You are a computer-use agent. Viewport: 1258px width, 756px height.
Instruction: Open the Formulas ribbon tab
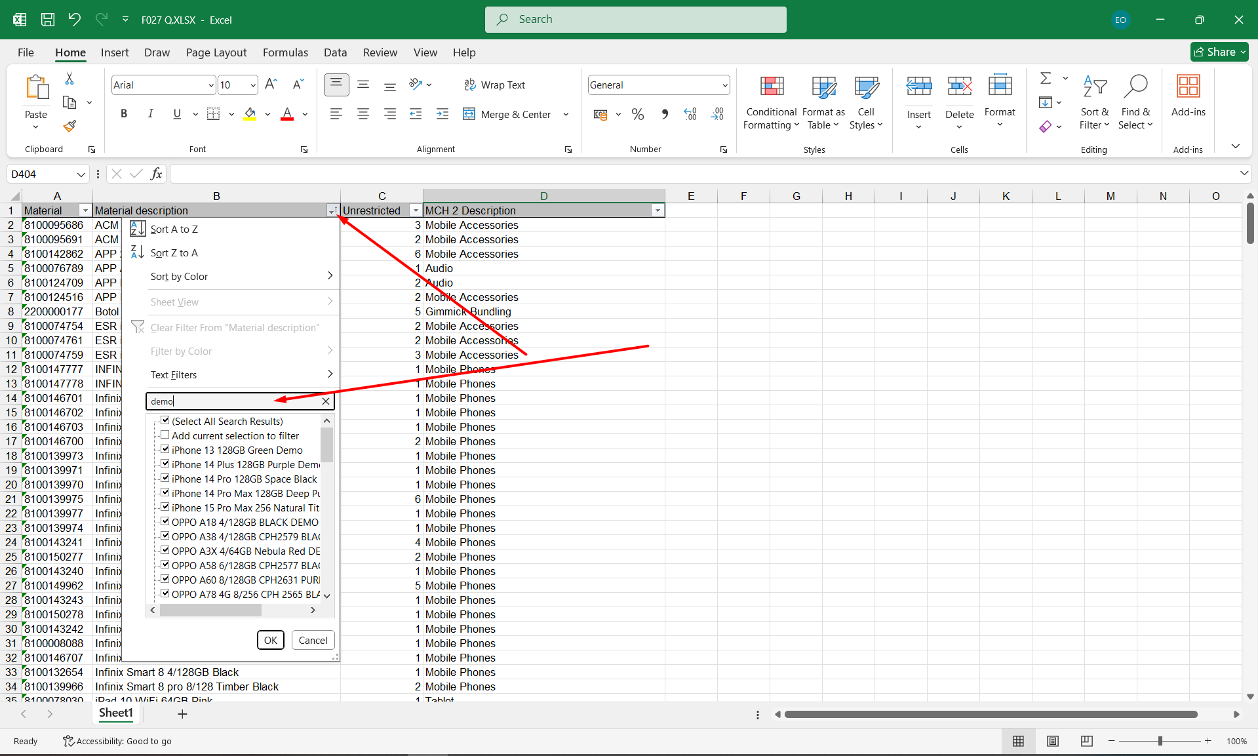click(x=285, y=52)
